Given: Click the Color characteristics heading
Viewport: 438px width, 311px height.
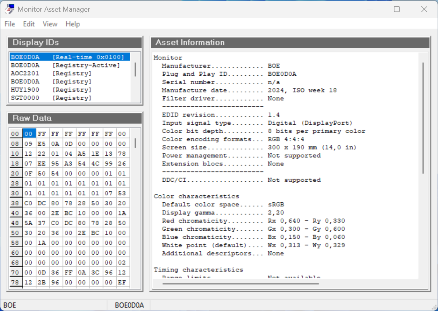Looking at the screenshot, I should 197,196.
